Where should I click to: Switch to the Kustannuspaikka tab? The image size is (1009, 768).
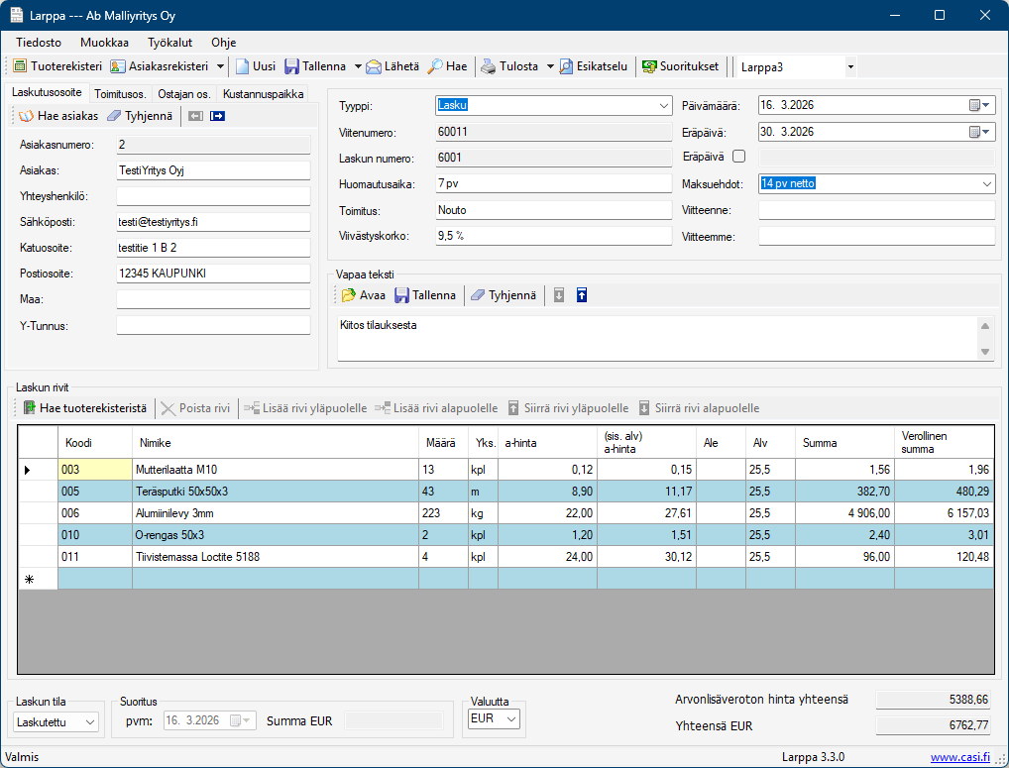(263, 94)
